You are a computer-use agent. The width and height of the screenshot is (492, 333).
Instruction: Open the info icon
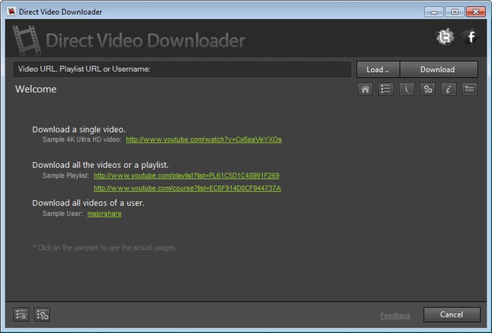[449, 89]
